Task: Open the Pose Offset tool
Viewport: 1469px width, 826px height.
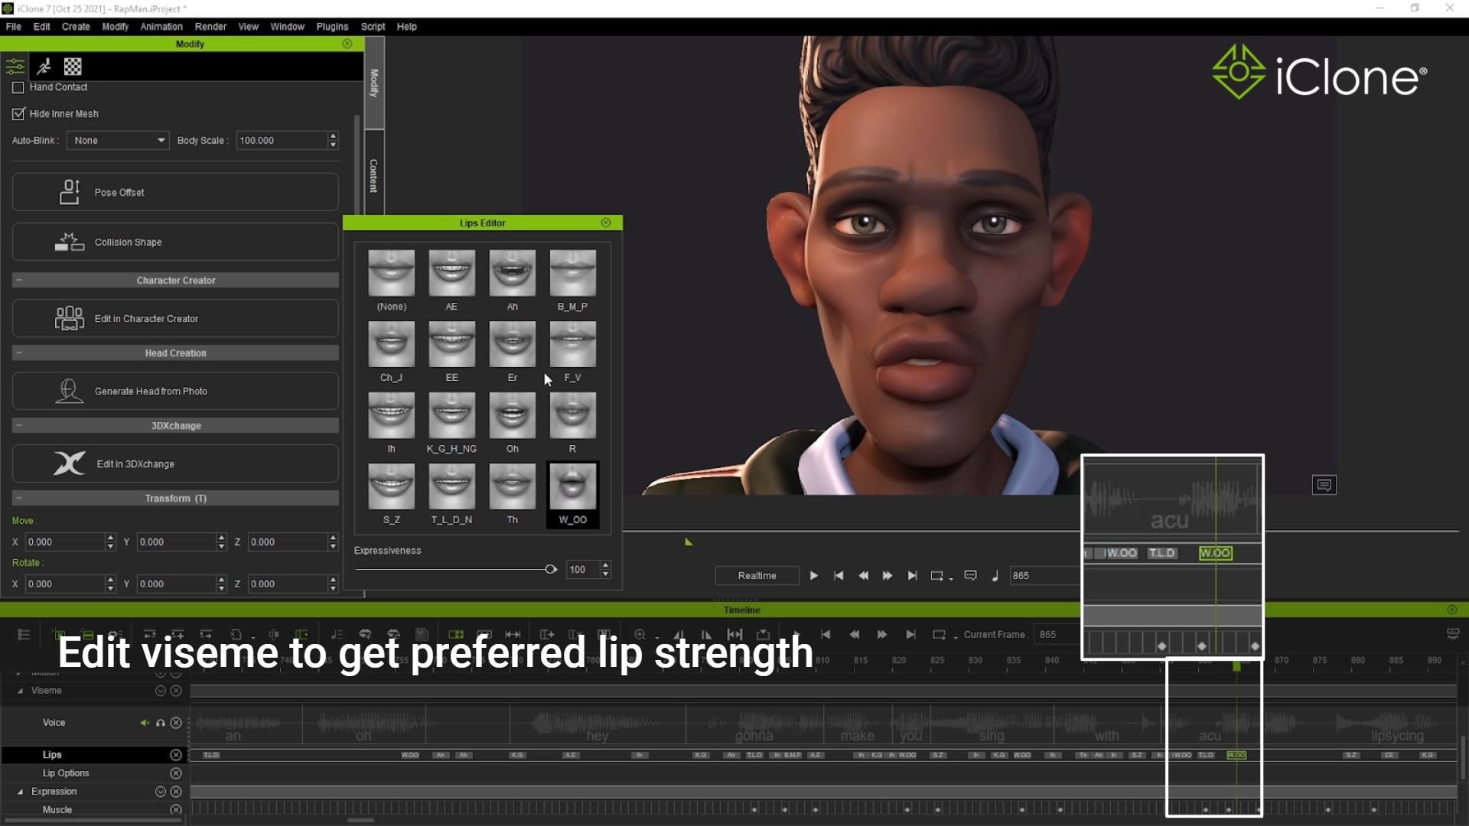Action: point(175,192)
